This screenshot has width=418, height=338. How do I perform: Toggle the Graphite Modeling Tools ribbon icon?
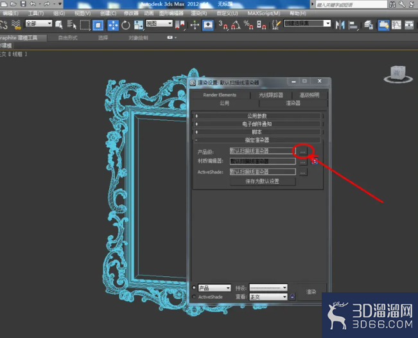coord(383,25)
